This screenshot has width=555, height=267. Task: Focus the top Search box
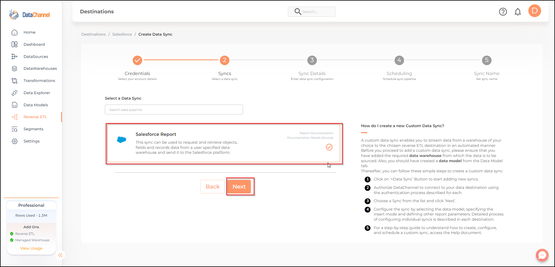[312, 12]
